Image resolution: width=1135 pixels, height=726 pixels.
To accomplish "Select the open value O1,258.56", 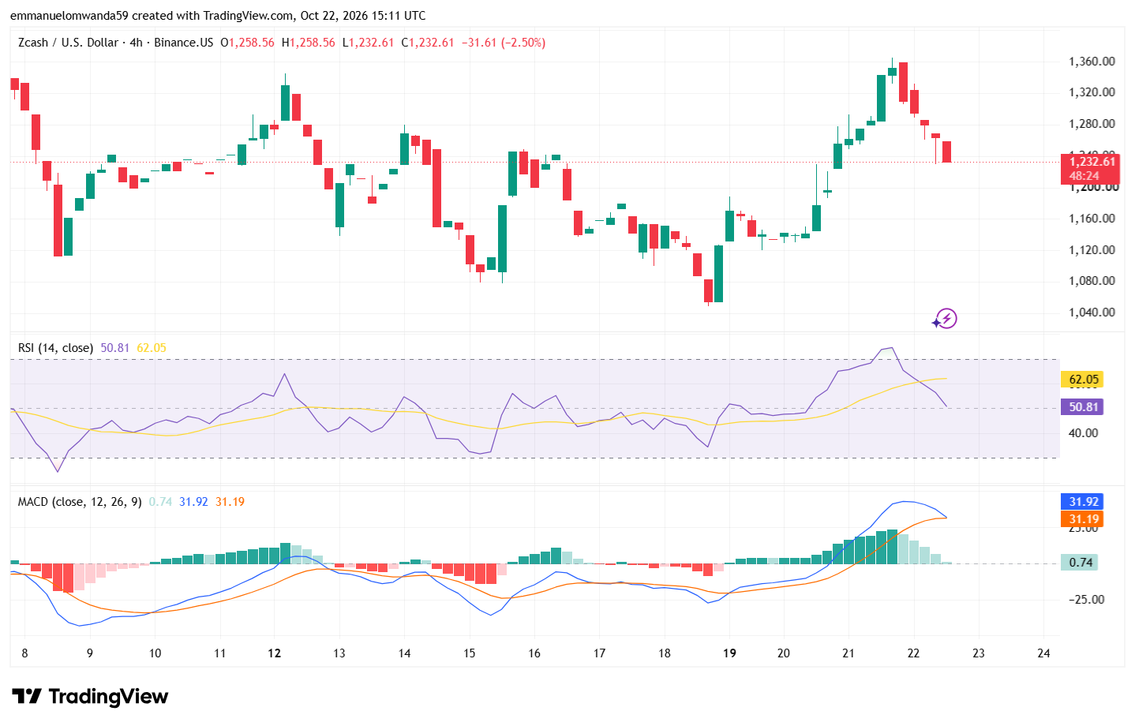I will [x=247, y=43].
